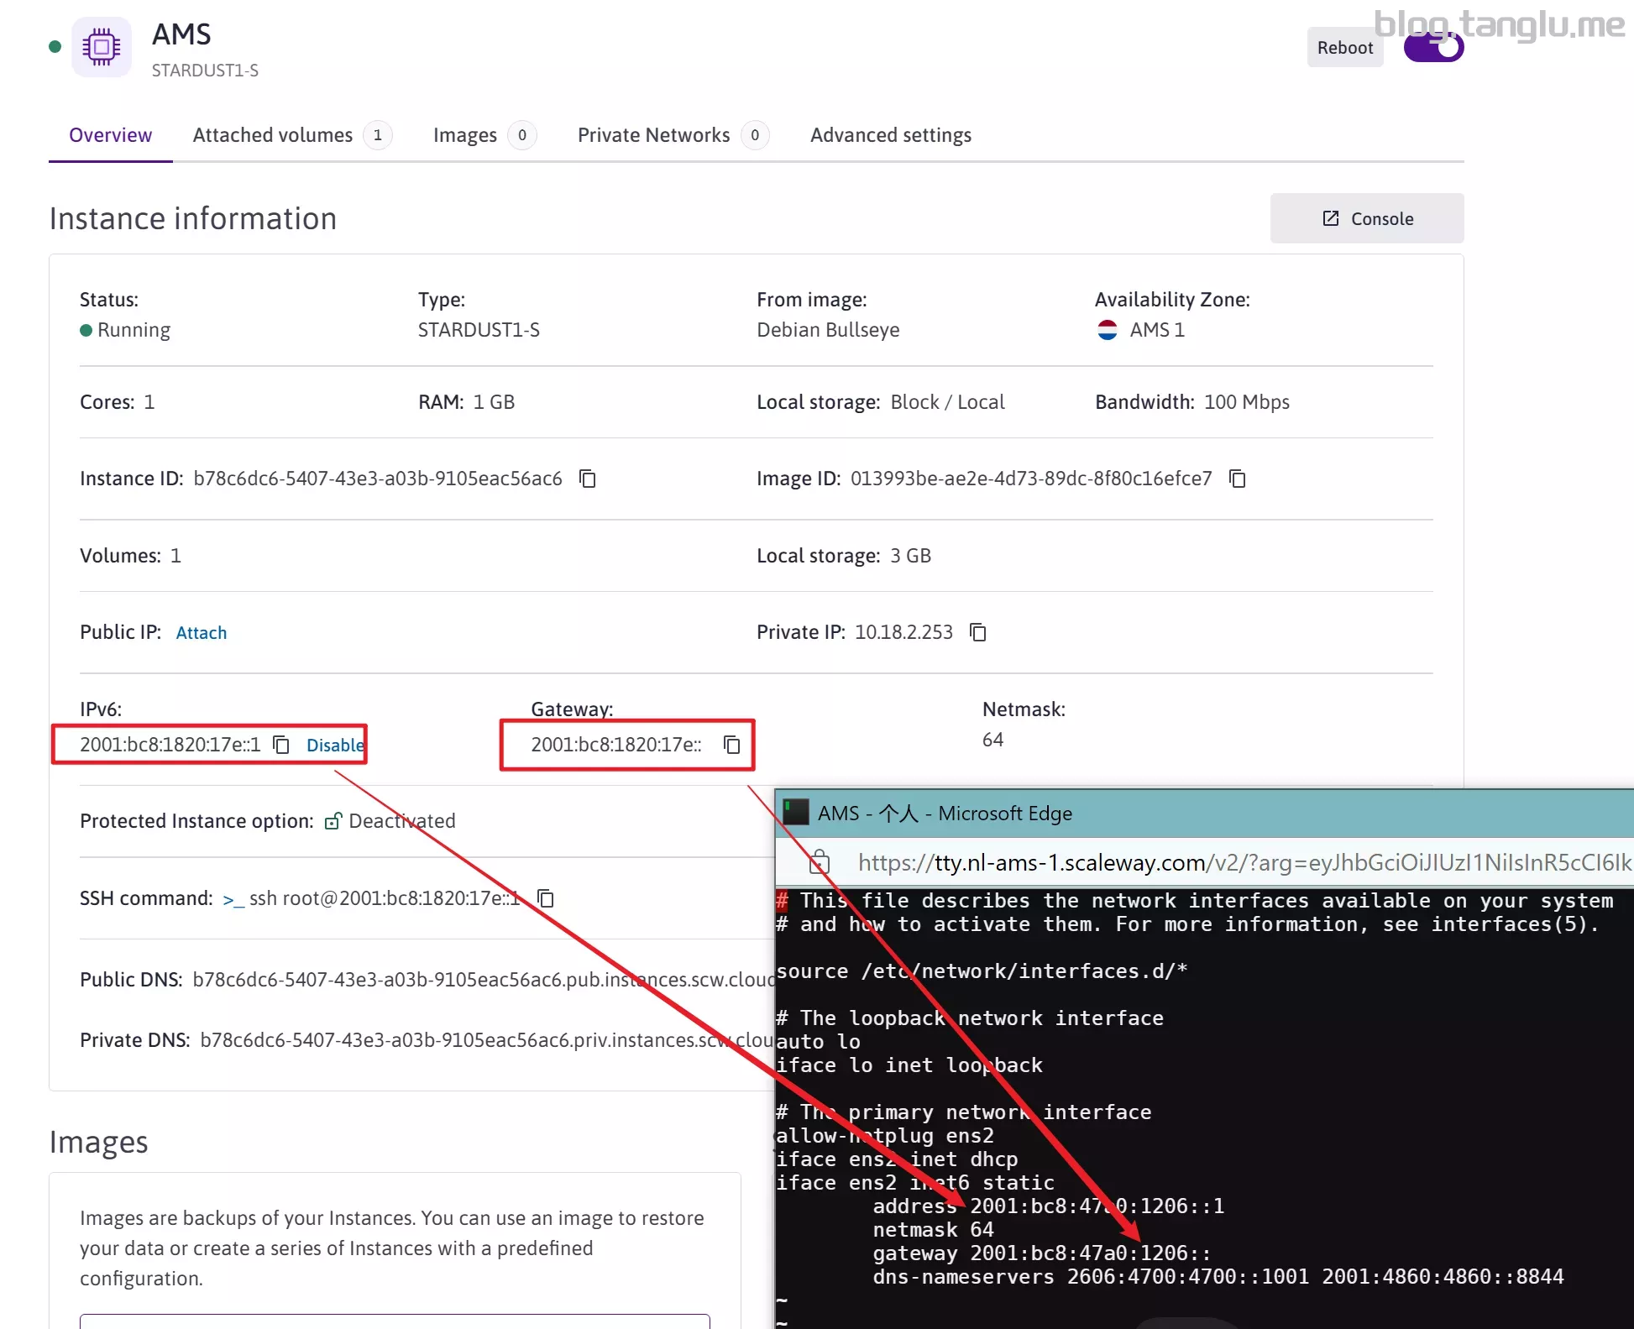Go to Advanced settings tab
1634x1329 pixels.
(x=890, y=135)
